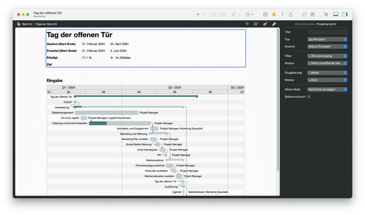Open the help question mark icon

[x=265, y=15]
